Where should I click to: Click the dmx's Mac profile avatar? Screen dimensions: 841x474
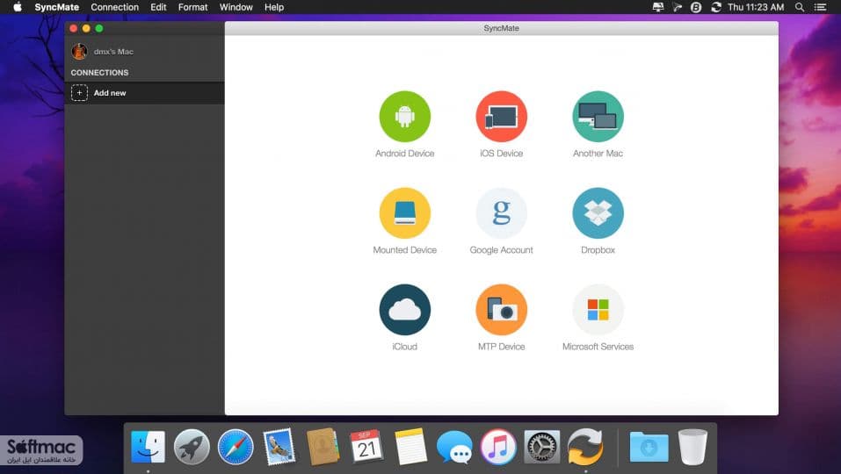(79, 52)
